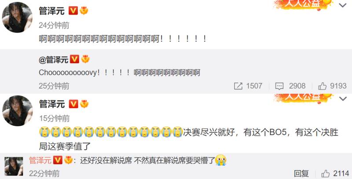Expand the first post's chevron menu

(x=343, y=5)
